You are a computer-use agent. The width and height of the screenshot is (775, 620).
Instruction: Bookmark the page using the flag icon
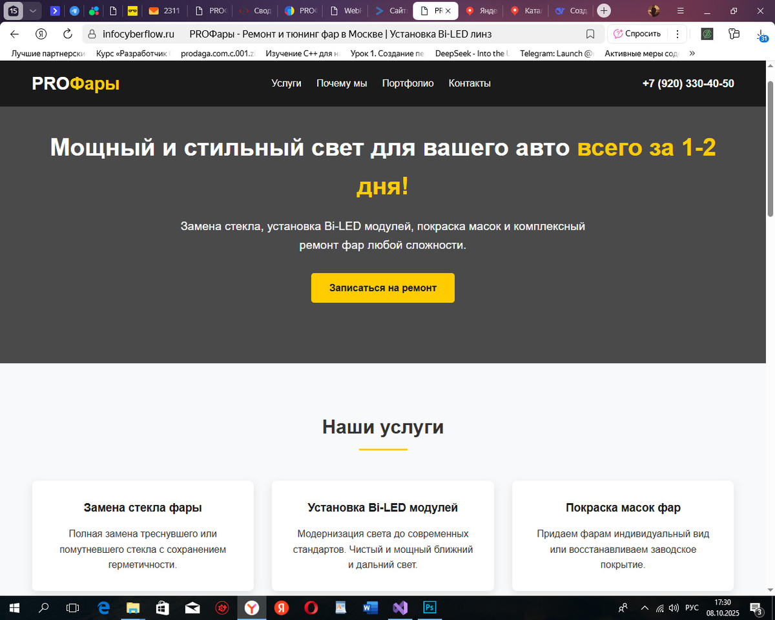[x=590, y=34]
